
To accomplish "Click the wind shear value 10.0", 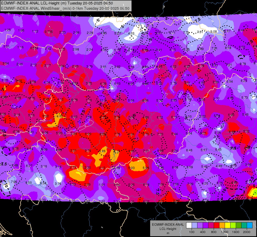I will pos(103,100).
